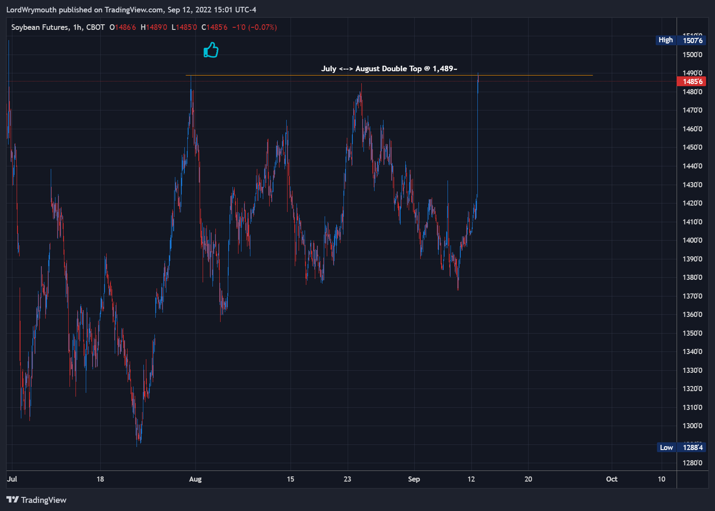Viewport: 715px width, 511px height.
Task: Click the '15' date label on time axis
Action: (x=291, y=479)
